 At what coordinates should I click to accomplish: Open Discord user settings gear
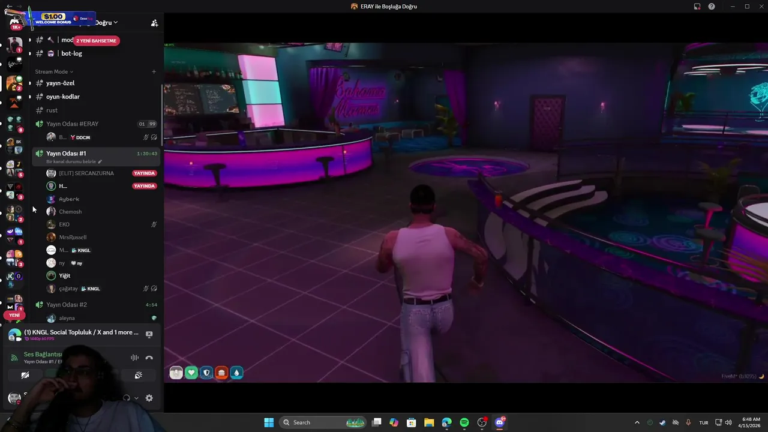coord(149,398)
